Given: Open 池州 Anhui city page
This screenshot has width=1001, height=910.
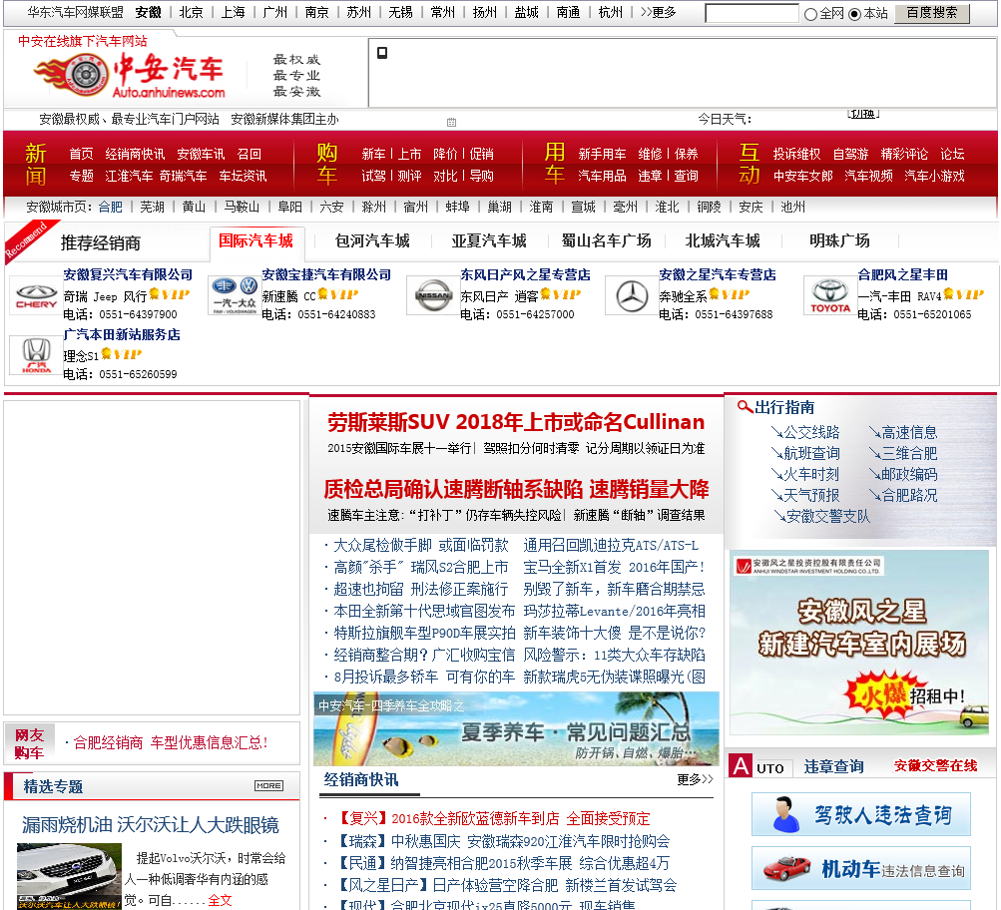Looking at the screenshot, I should 792,207.
